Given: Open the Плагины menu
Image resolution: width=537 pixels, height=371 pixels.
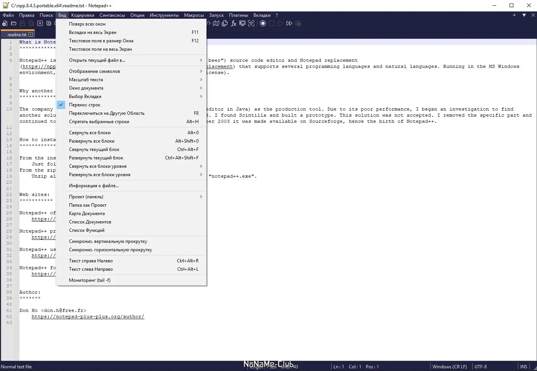Looking at the screenshot, I should pyautogui.click(x=239, y=15).
